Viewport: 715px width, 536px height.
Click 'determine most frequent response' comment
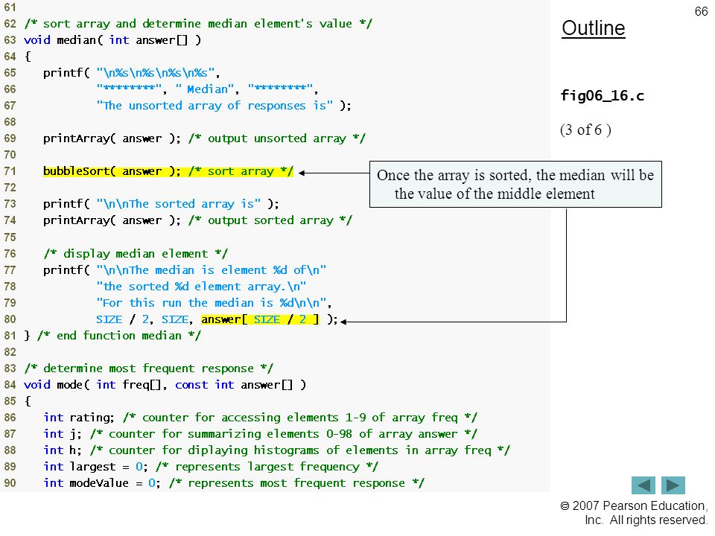pos(149,368)
